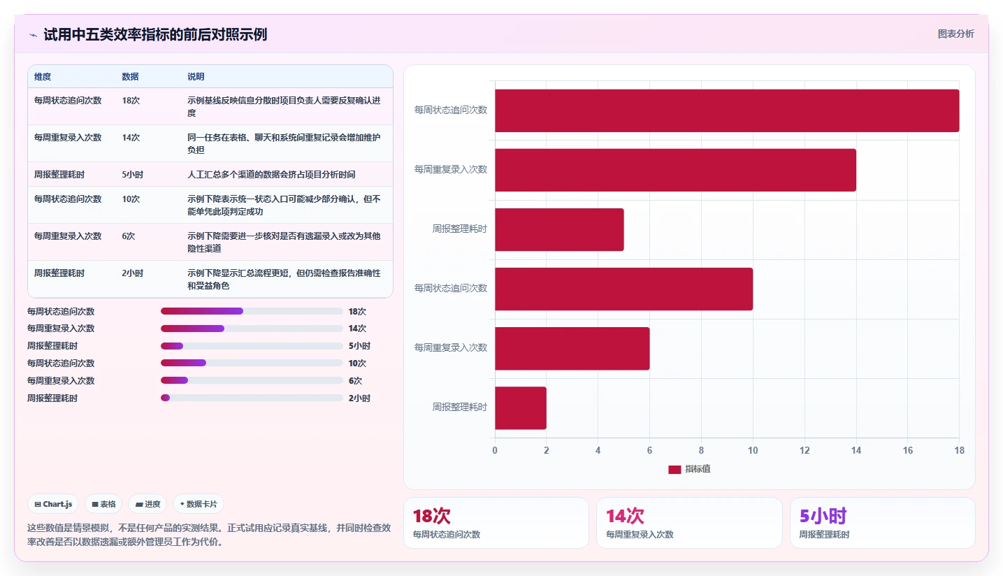Screen dimensions: 1003x576
Task: Open the 18次 每周状态追问次数 stat card
Action: [x=496, y=523]
